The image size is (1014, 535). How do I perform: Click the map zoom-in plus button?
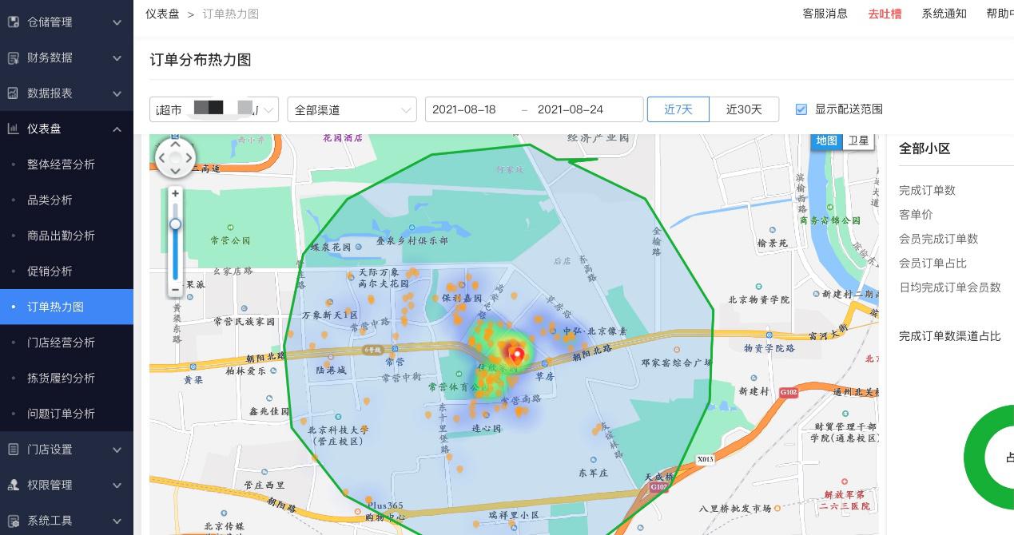[x=175, y=194]
